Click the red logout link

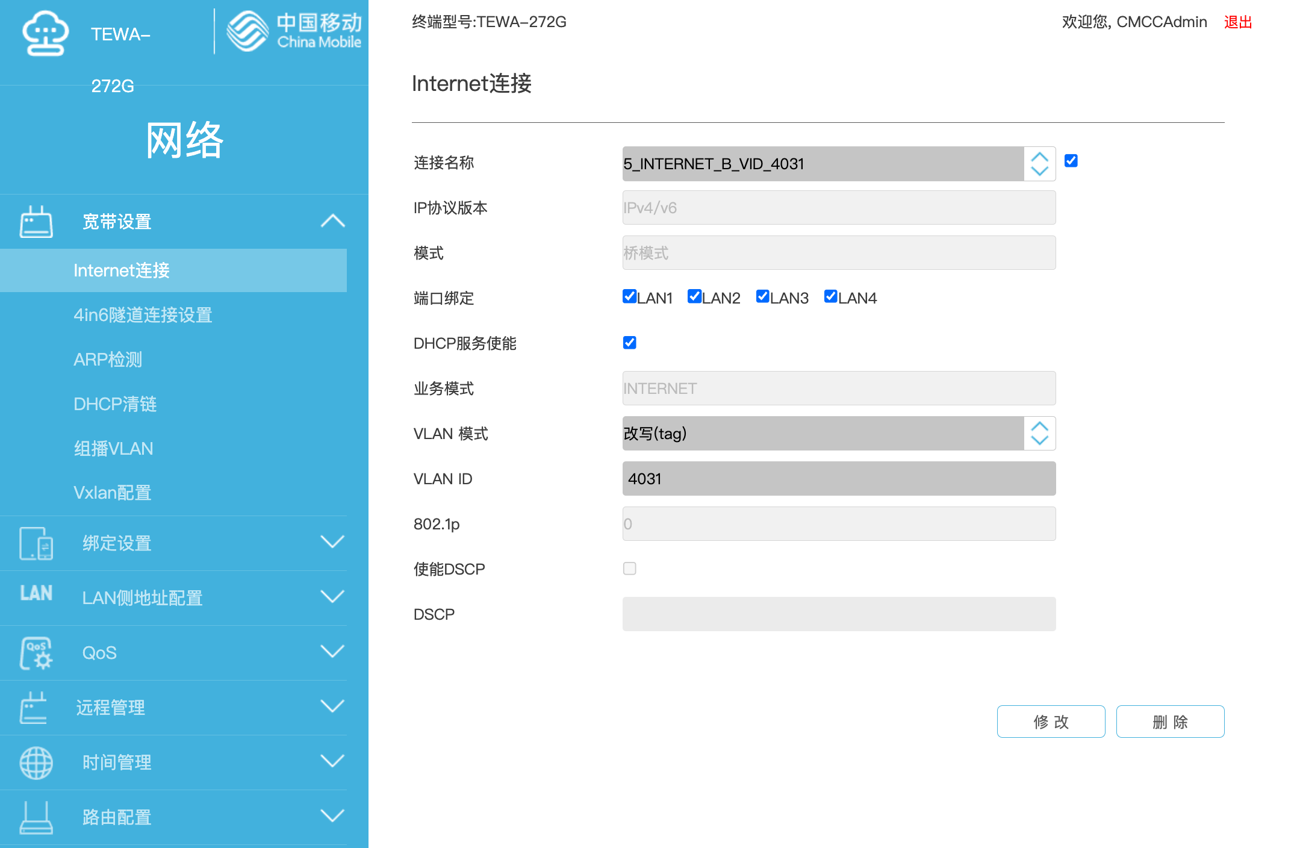pos(1238,22)
